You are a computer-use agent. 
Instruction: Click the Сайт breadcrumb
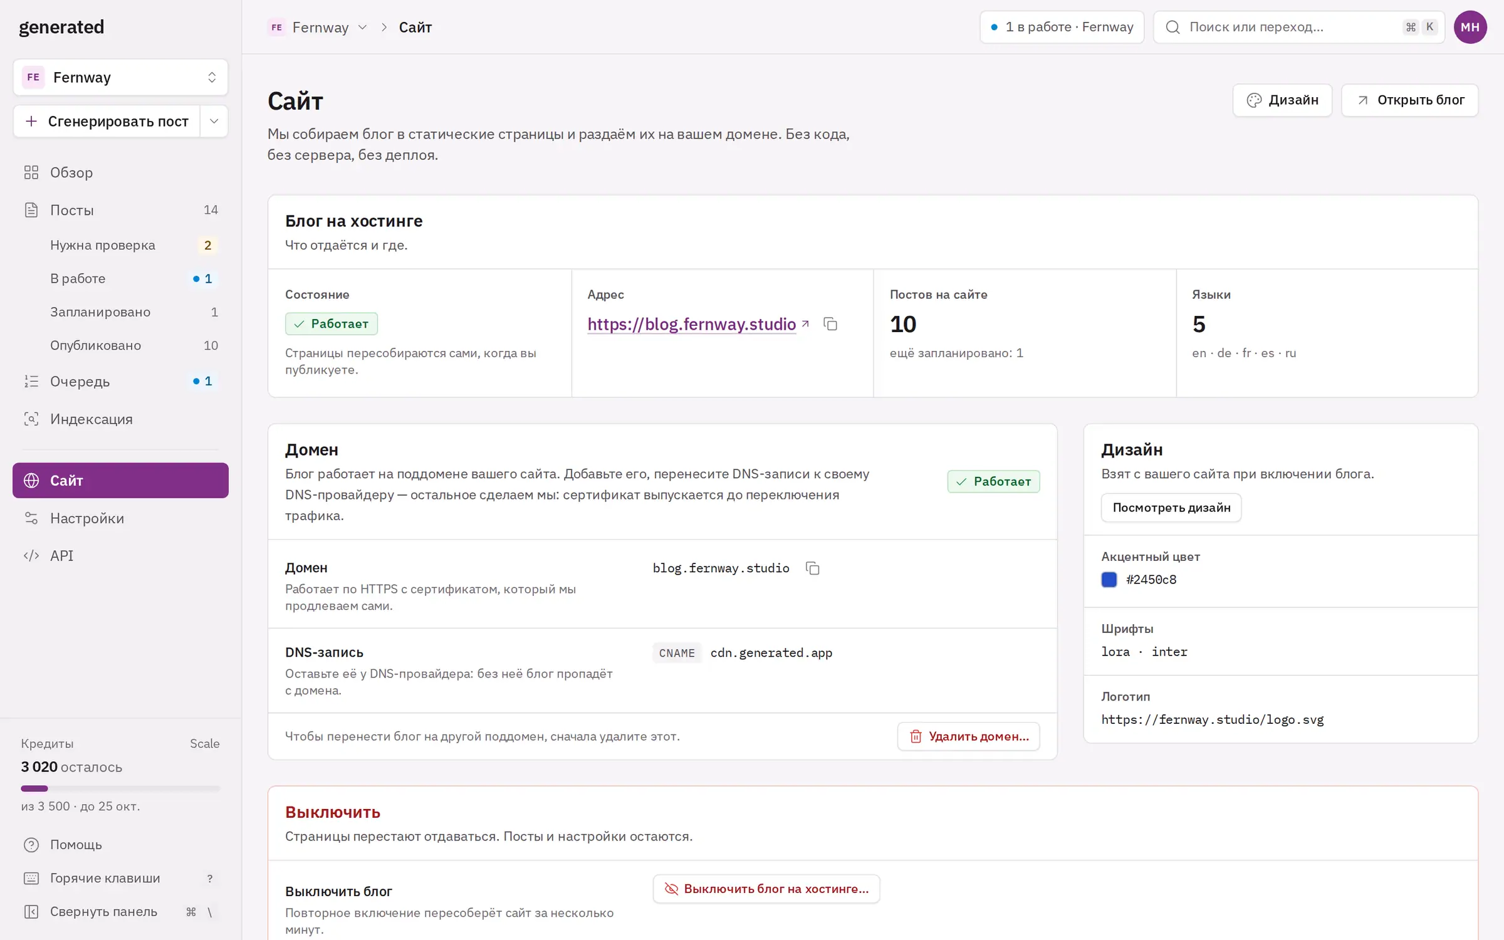(x=415, y=28)
